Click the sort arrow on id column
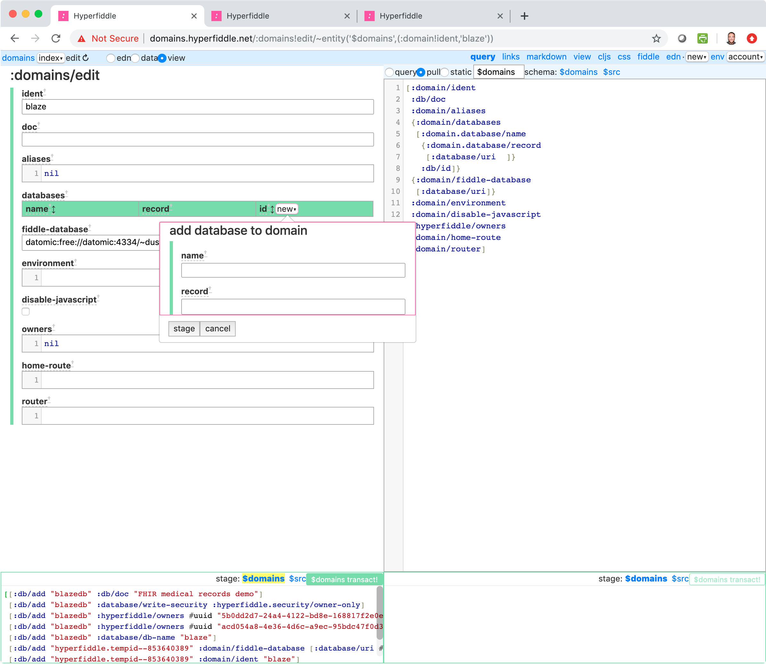766x664 pixels. click(x=272, y=209)
